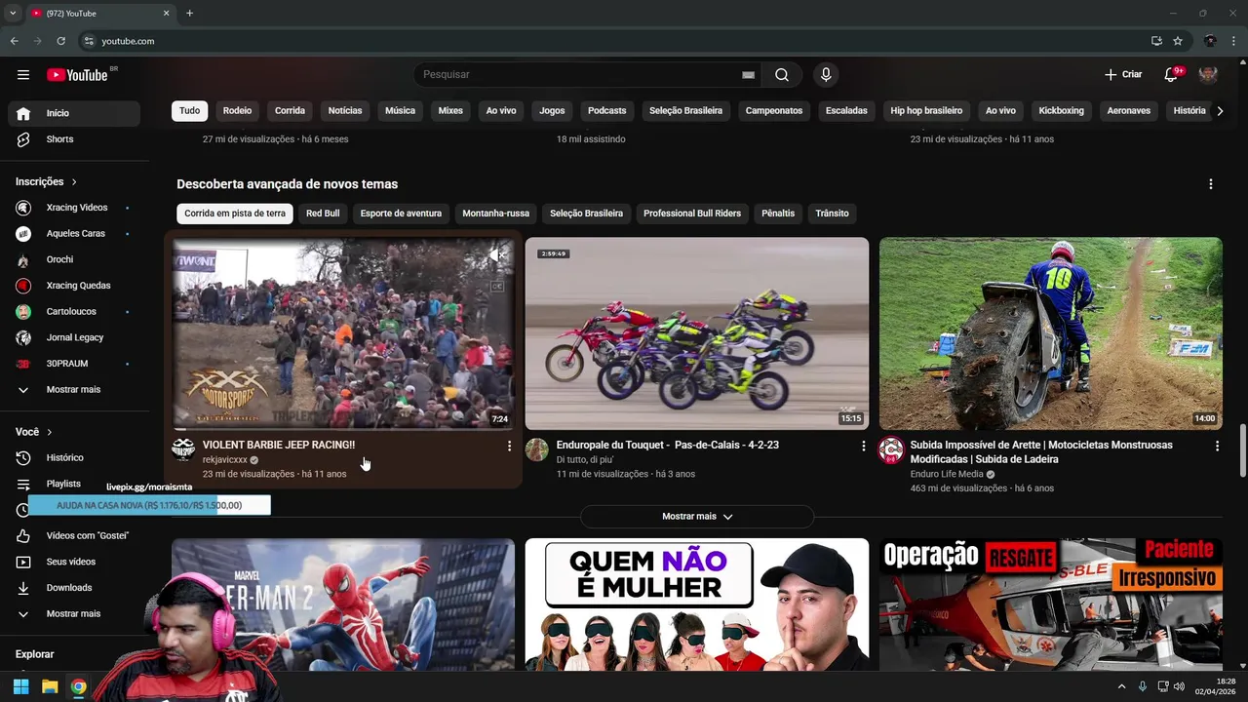Open options menu for Subida Impossível de Arette
The height and width of the screenshot is (702, 1248).
[1217, 446]
